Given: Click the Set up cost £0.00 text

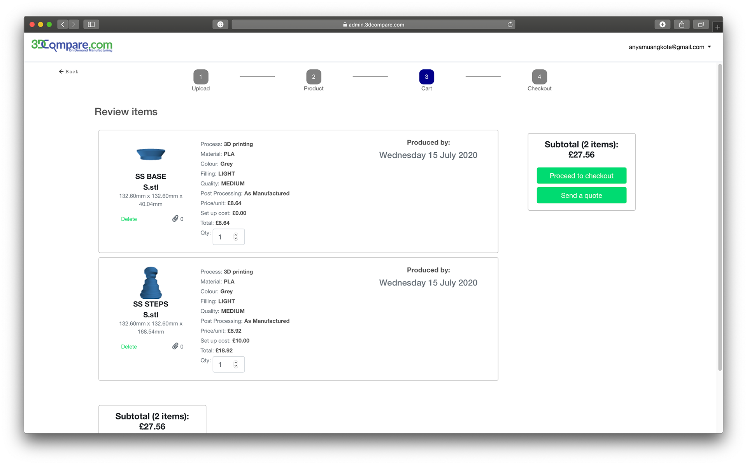Looking at the screenshot, I should pyautogui.click(x=223, y=213).
